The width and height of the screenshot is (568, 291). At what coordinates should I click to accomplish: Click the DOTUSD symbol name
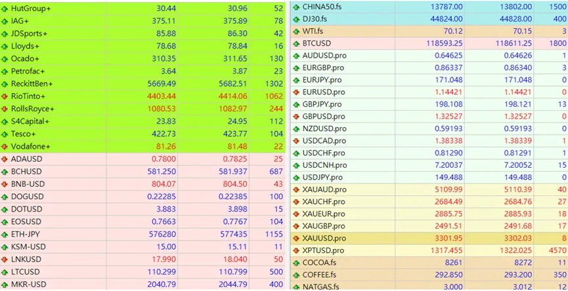tap(26, 209)
